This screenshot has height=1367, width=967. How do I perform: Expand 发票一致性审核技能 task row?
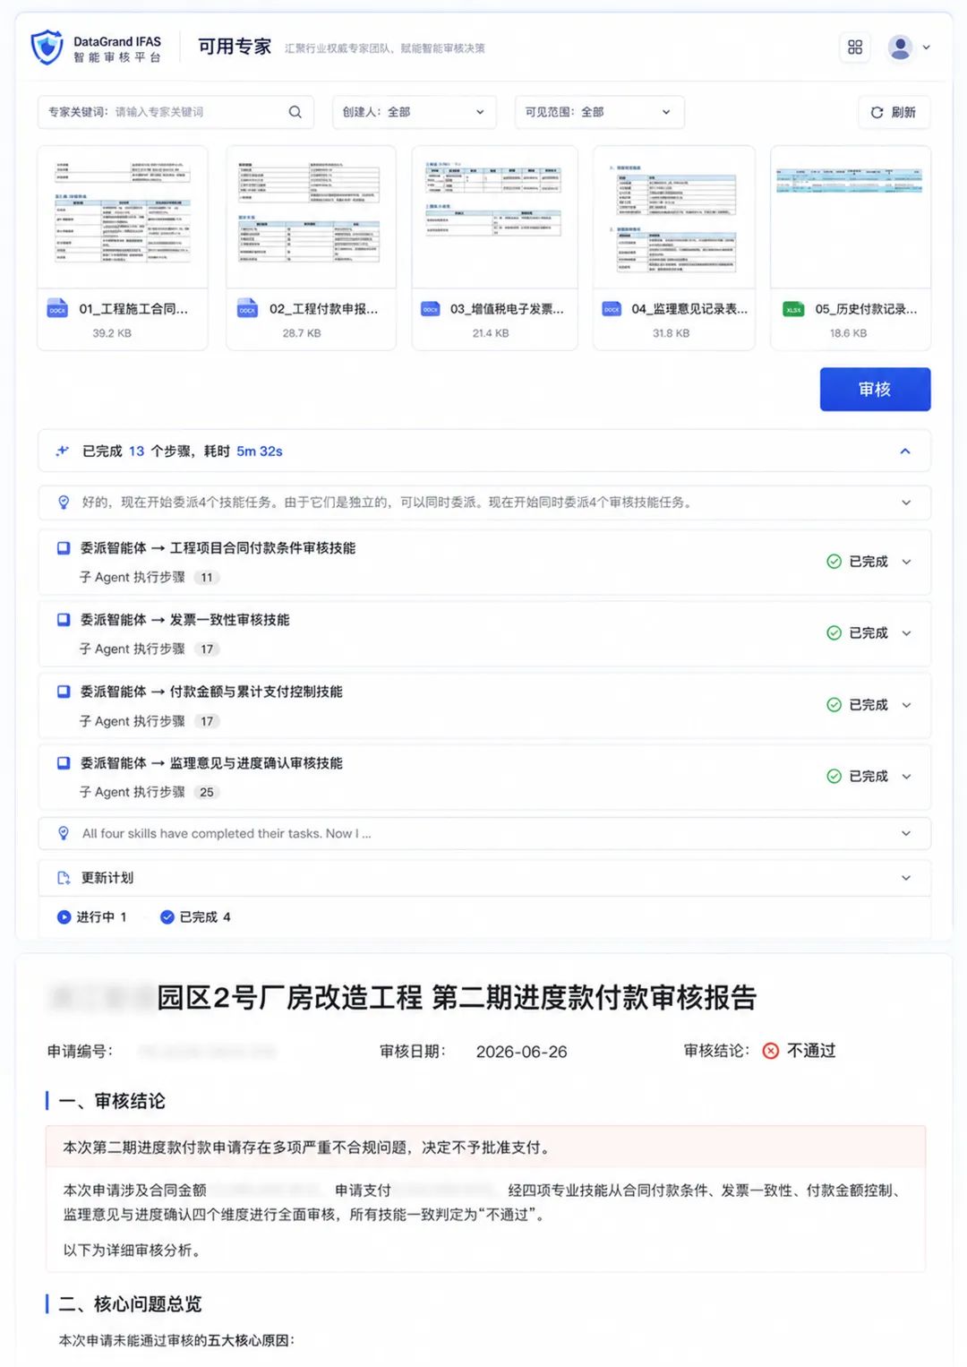pyautogui.click(x=906, y=633)
